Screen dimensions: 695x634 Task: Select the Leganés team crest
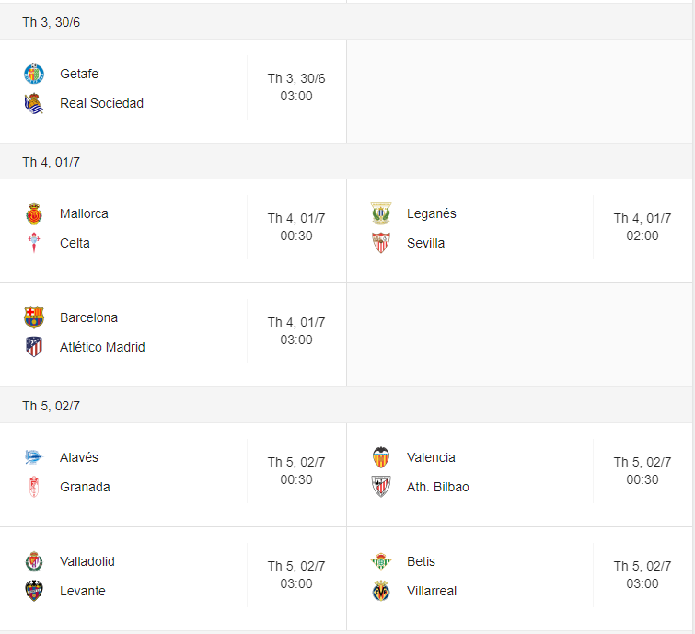pyautogui.click(x=381, y=213)
